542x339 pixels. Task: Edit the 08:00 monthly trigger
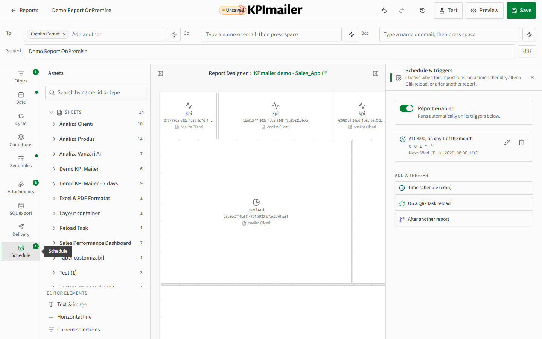[507, 142]
